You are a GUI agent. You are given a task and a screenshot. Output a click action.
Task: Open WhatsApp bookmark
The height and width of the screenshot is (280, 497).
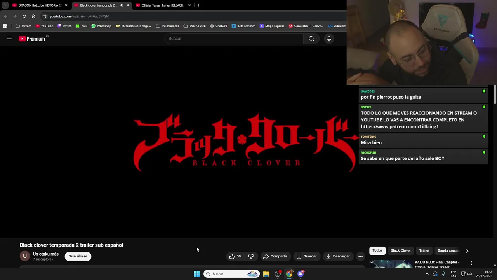click(101, 26)
